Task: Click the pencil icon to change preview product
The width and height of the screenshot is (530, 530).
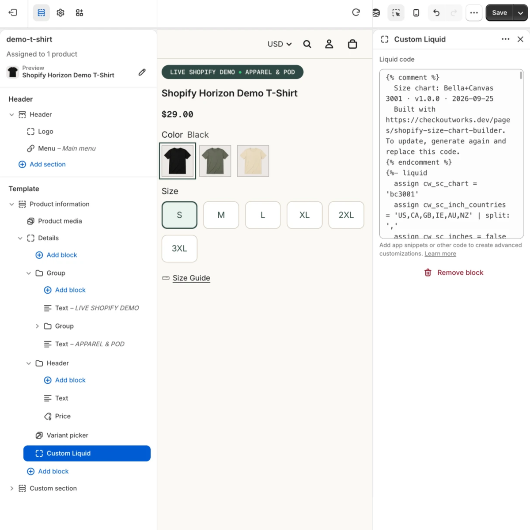Action: (142, 72)
